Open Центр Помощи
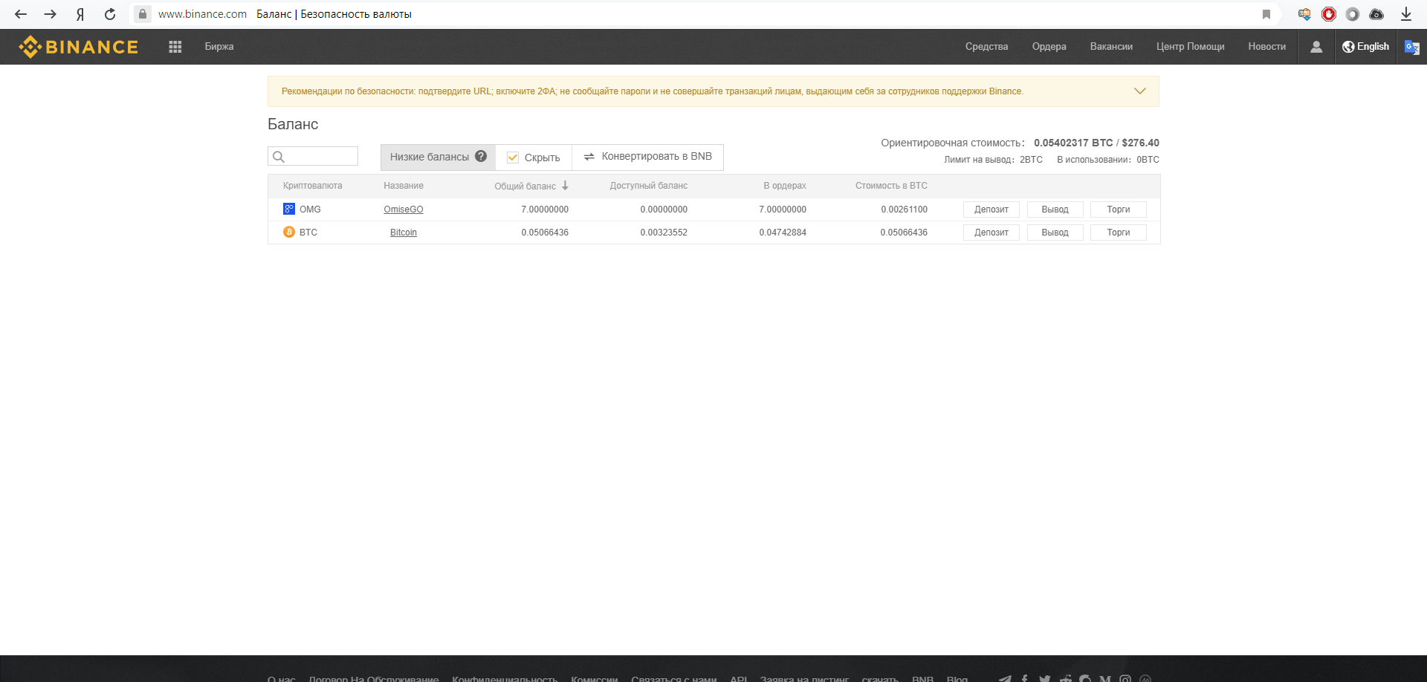 click(1190, 47)
